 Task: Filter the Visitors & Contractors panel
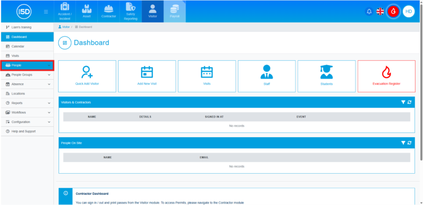[x=403, y=102]
